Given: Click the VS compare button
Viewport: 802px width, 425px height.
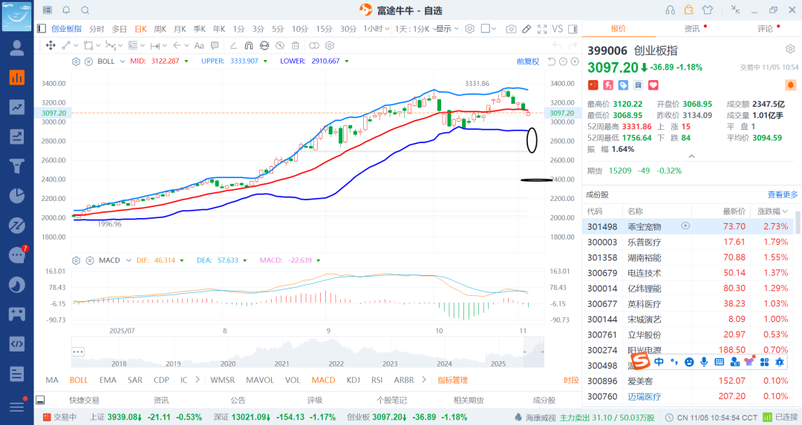Looking at the screenshot, I should tap(558, 29).
